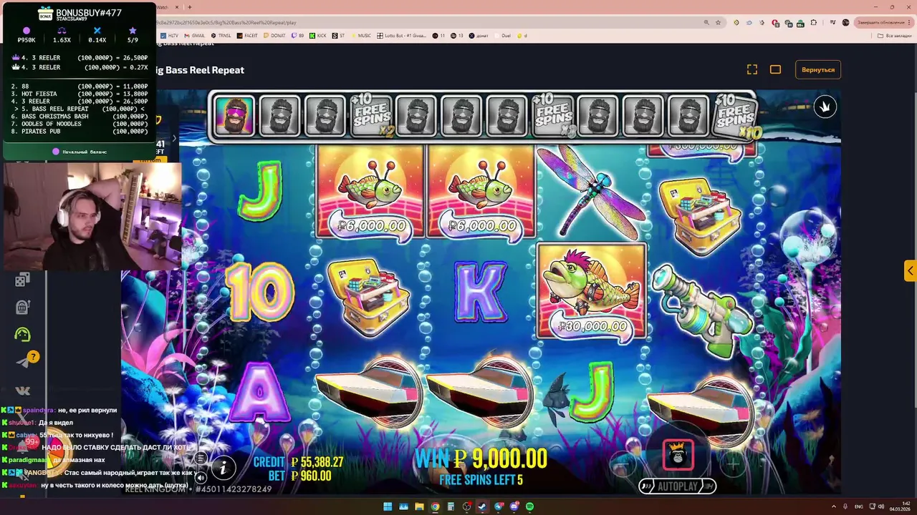Open the game info button
Image resolution: width=917 pixels, height=515 pixels.
(224, 469)
